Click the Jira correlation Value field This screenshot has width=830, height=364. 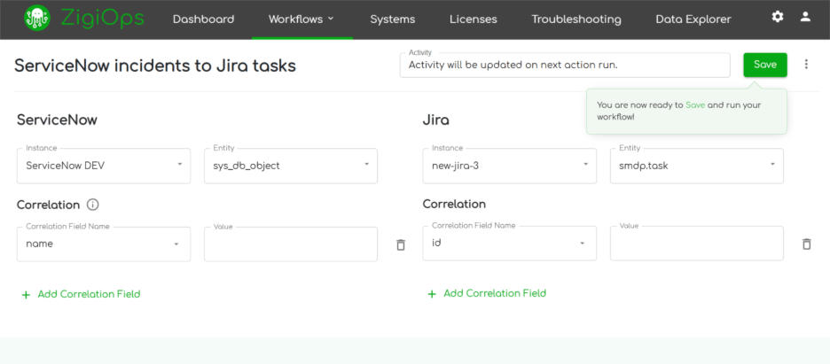pyautogui.click(x=697, y=244)
